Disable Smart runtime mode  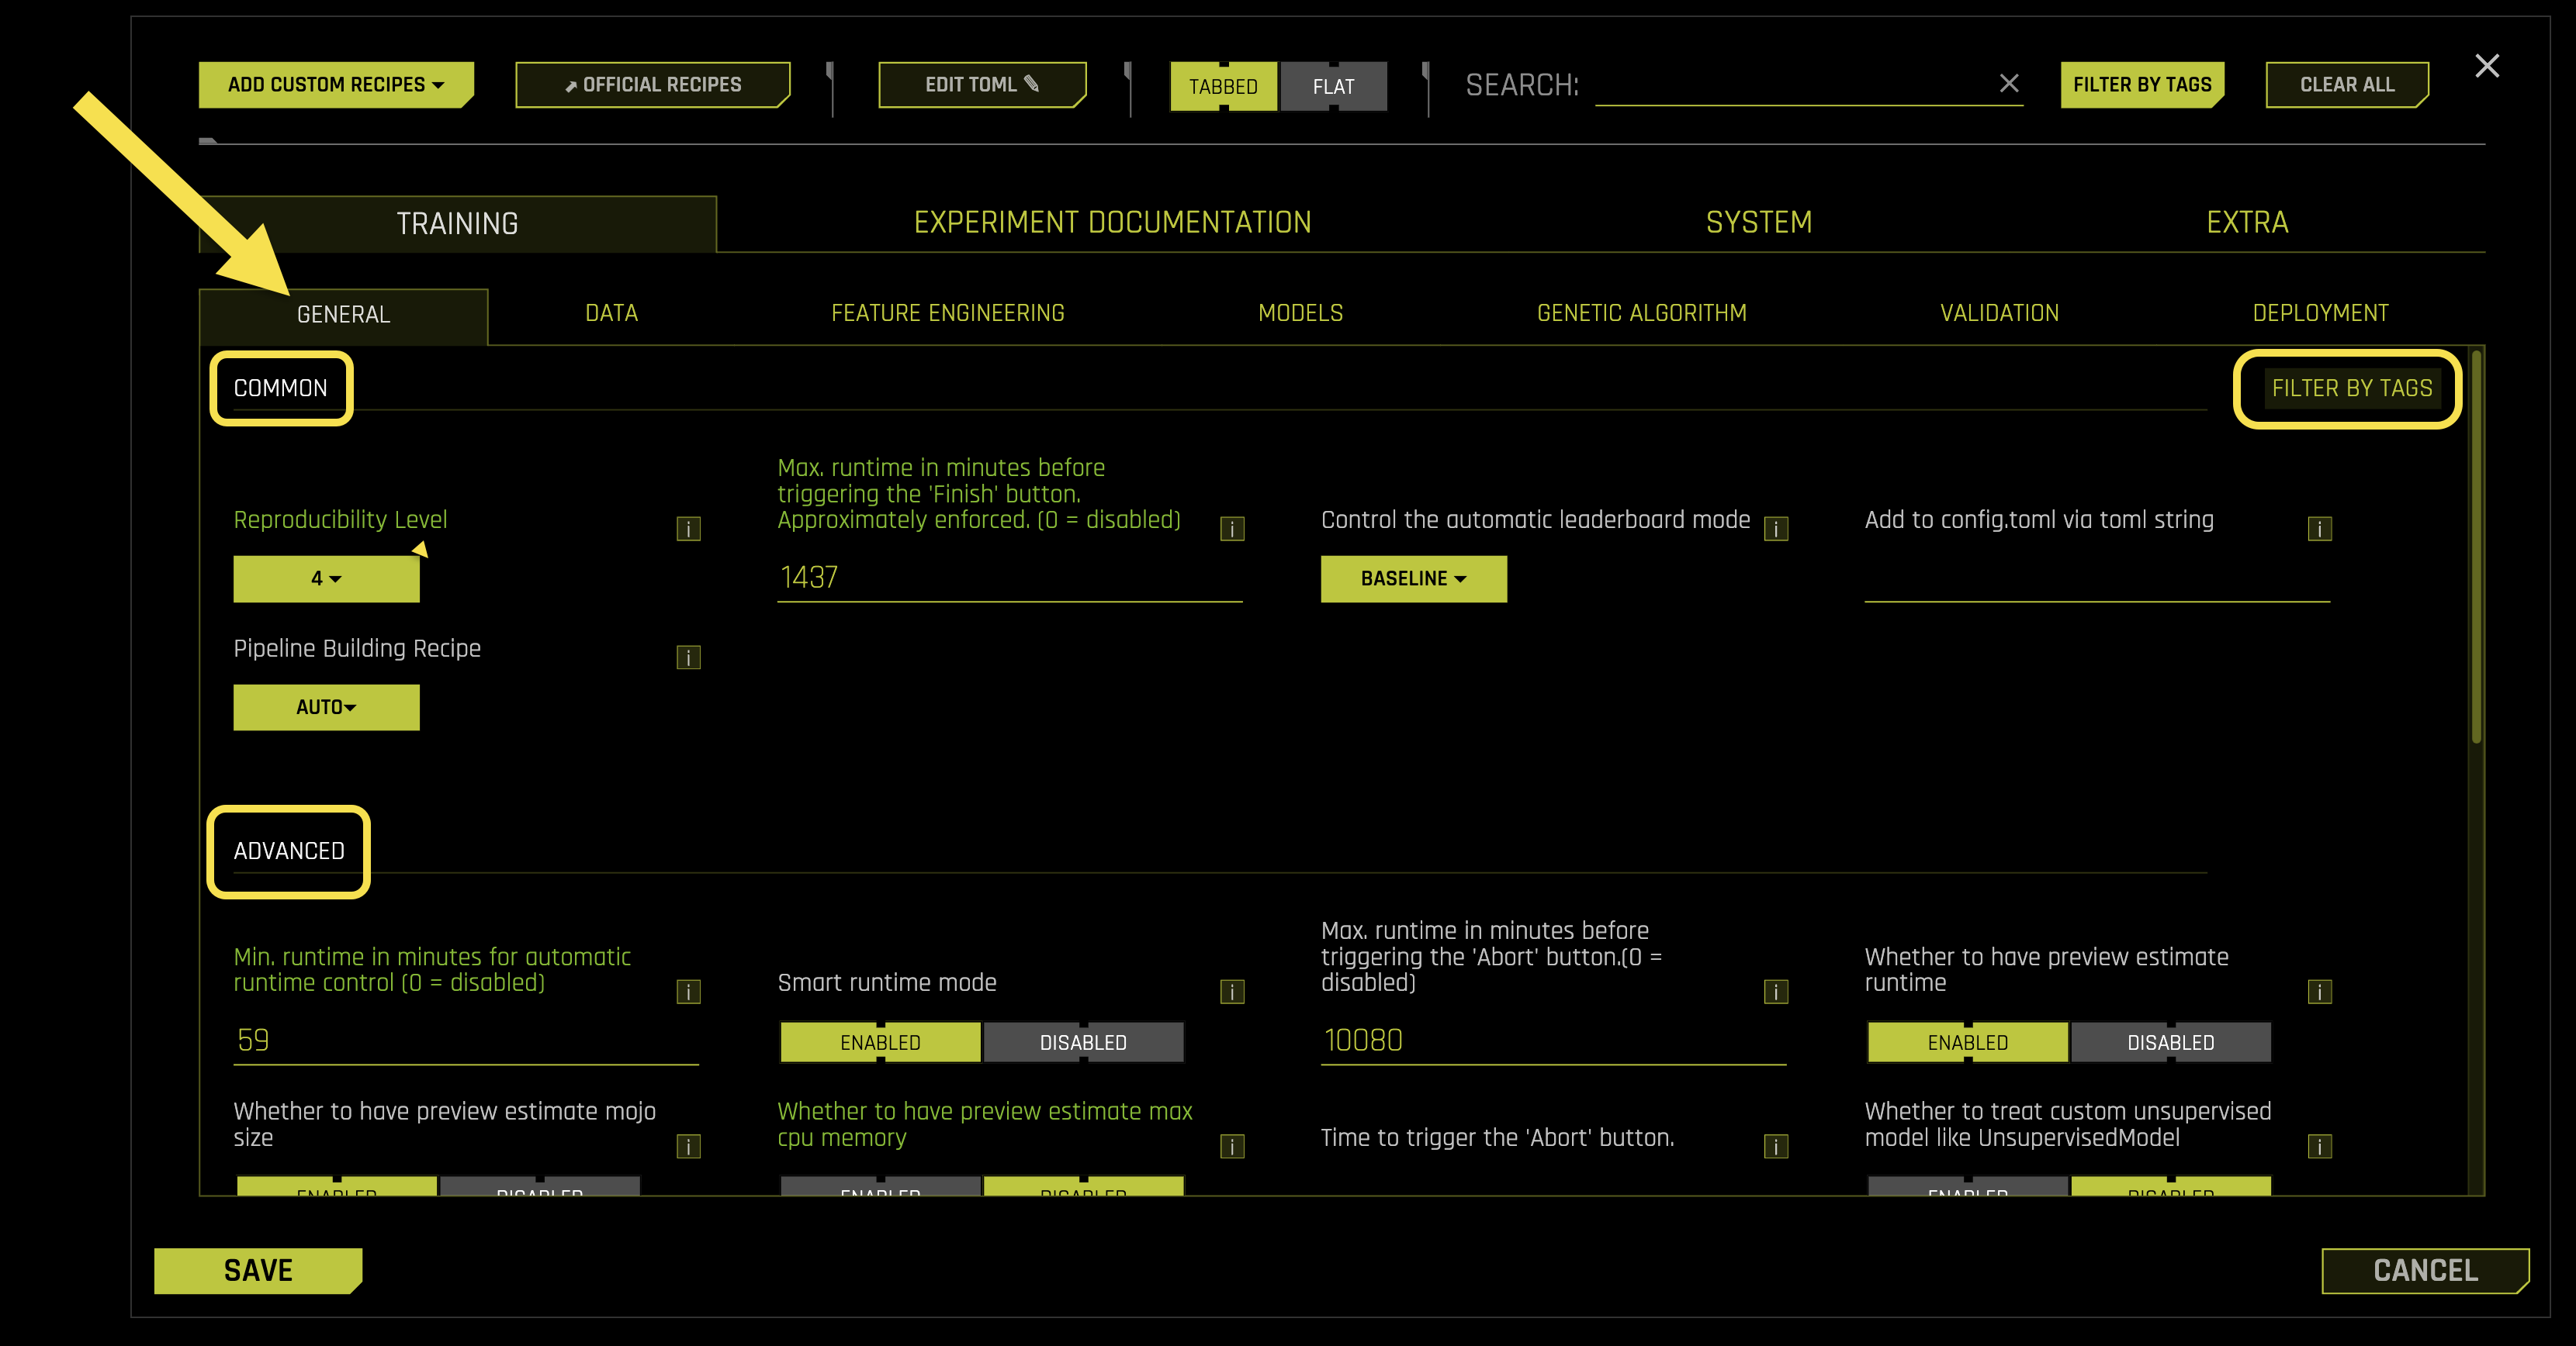tap(1083, 1041)
